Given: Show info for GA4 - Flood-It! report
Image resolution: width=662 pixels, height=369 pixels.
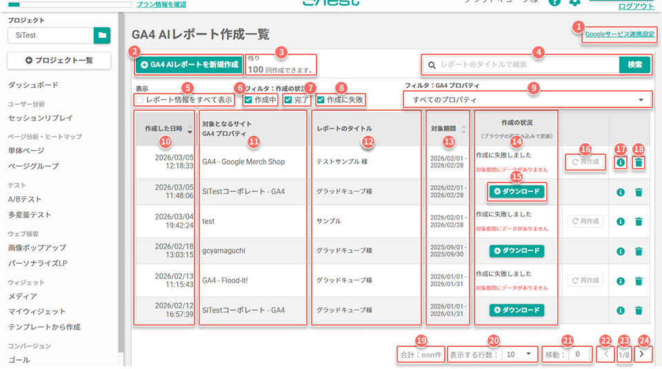Looking at the screenshot, I should (620, 281).
